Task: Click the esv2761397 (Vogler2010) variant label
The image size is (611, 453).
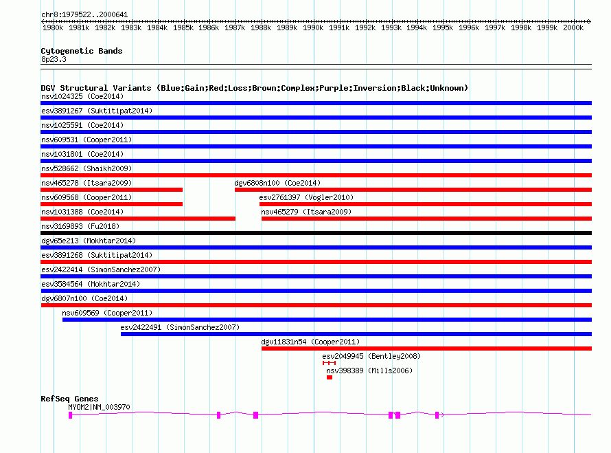Action: pos(306,197)
